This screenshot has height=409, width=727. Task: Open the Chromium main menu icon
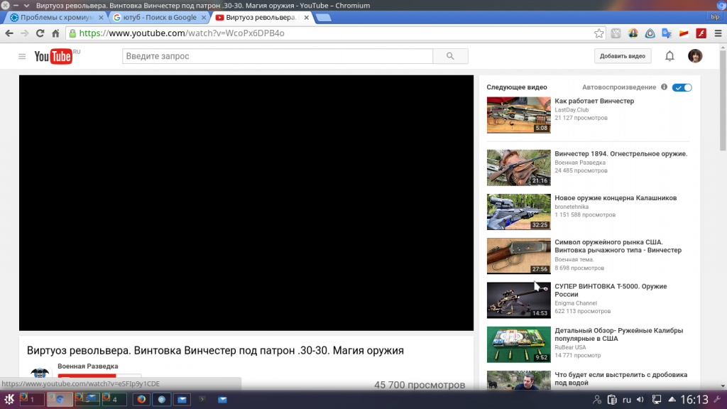718,33
